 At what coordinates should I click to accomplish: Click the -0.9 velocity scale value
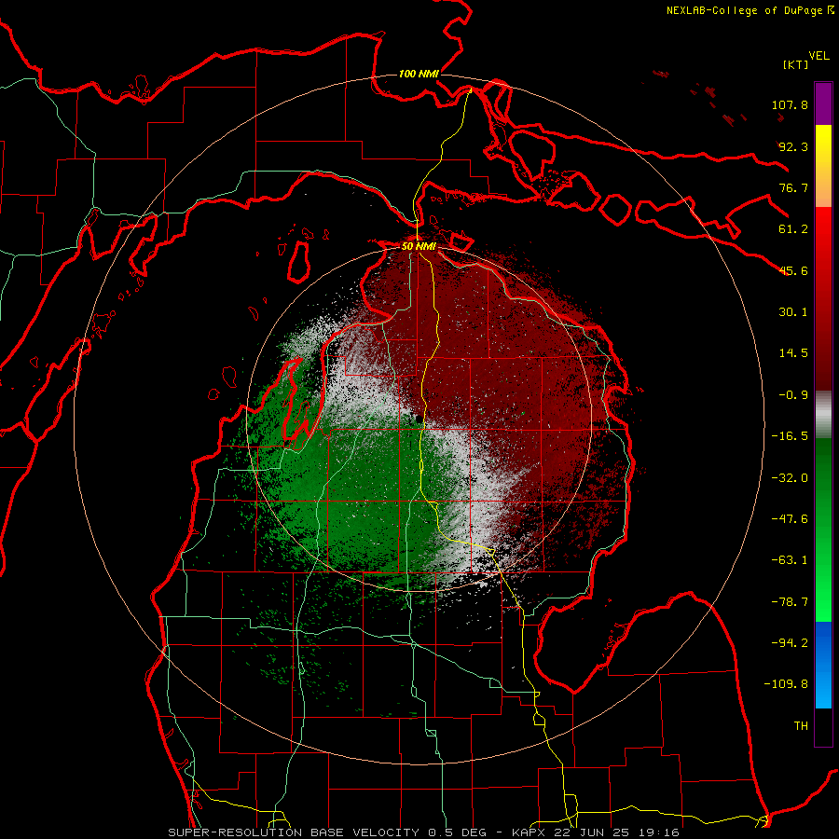tap(793, 395)
